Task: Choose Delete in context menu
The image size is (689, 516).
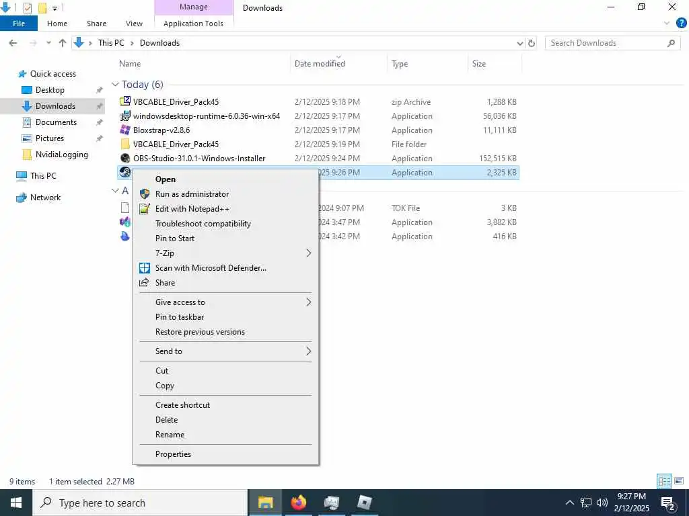Action: pyautogui.click(x=167, y=420)
